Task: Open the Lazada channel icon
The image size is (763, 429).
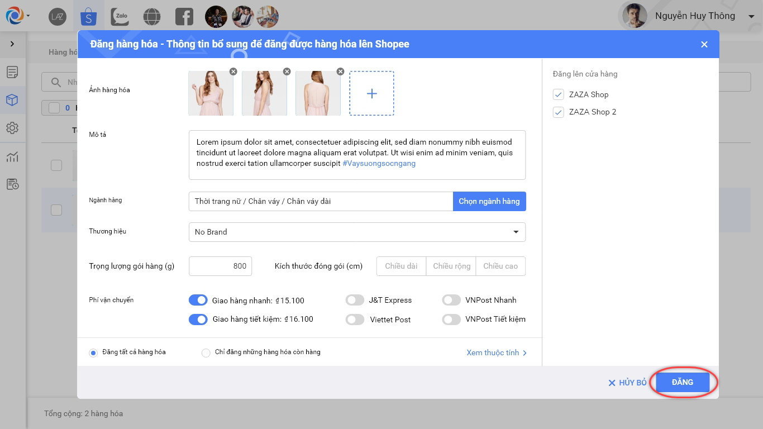Action: click(58, 17)
